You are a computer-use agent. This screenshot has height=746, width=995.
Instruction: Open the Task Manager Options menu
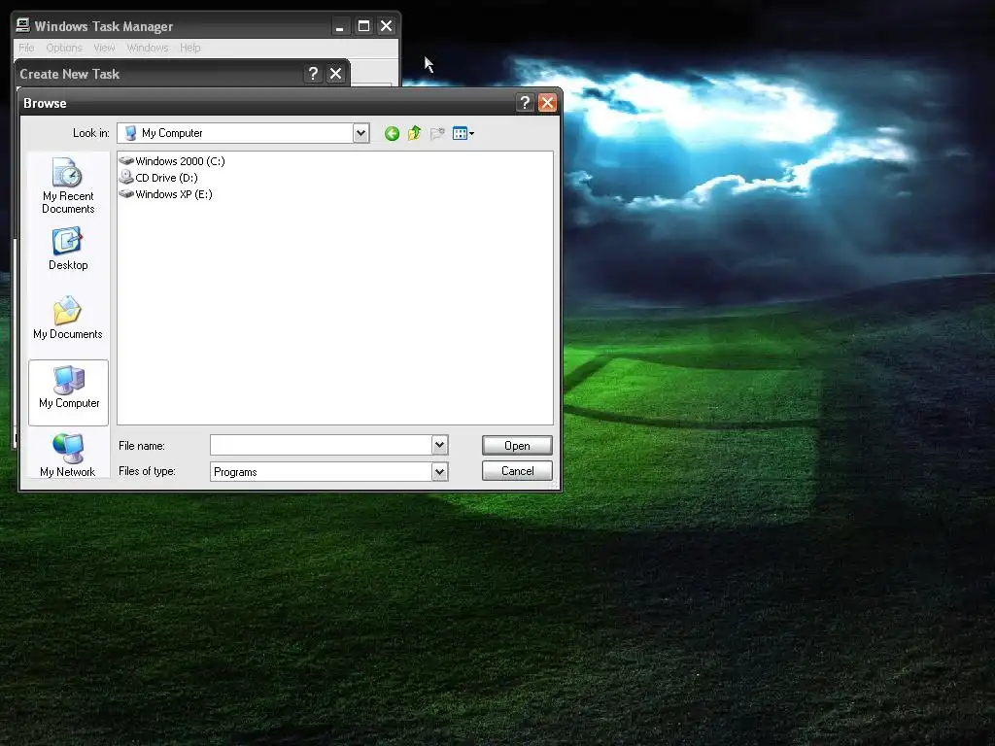64,48
